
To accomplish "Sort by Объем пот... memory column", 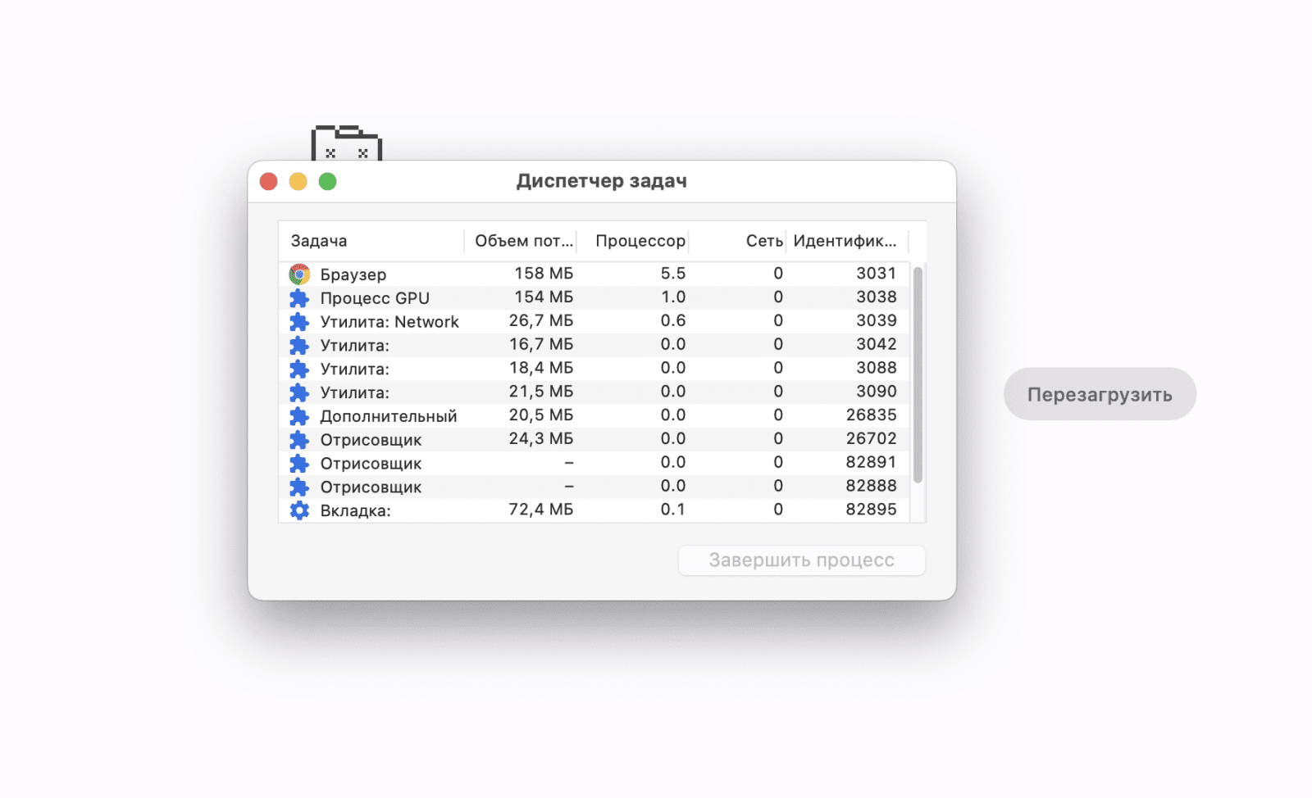I will point(522,241).
